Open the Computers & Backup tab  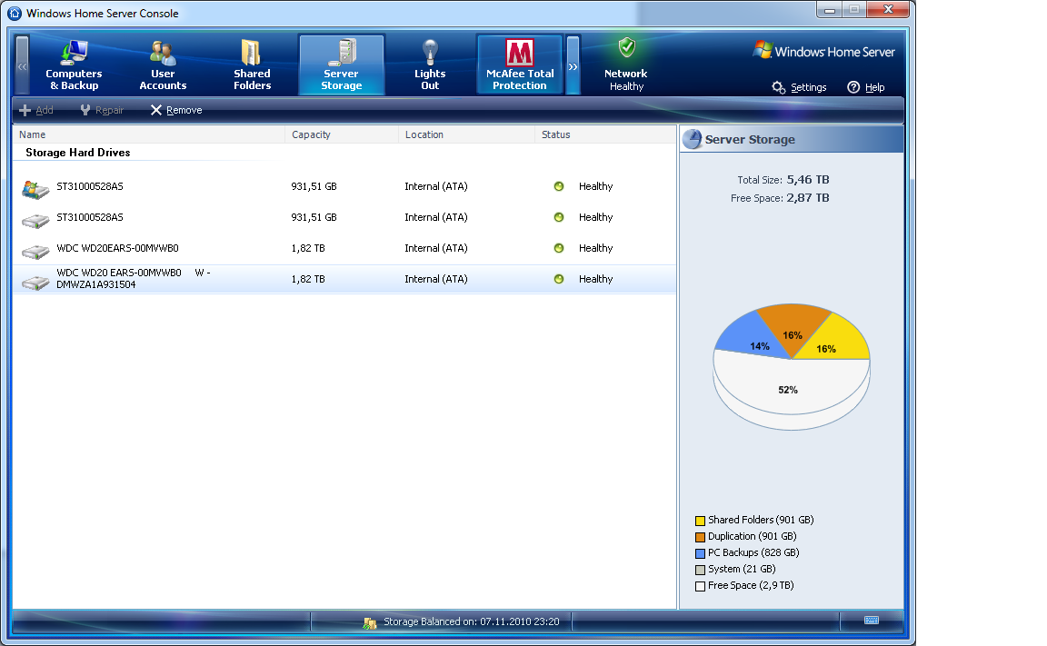[x=74, y=65]
